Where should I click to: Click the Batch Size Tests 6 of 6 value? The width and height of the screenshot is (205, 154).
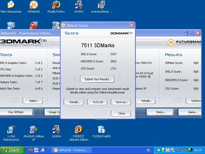(x=39, y=89)
